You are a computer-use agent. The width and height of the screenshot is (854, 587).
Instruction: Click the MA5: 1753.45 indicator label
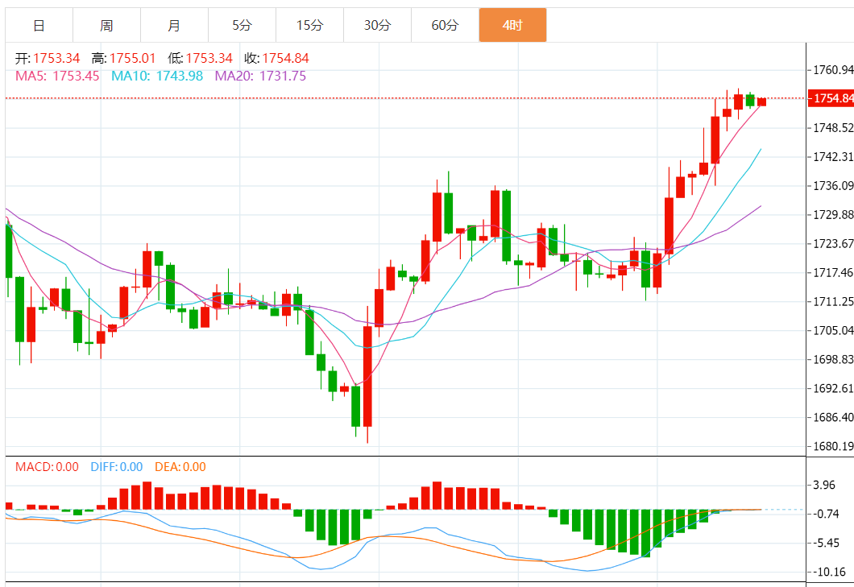[57, 76]
